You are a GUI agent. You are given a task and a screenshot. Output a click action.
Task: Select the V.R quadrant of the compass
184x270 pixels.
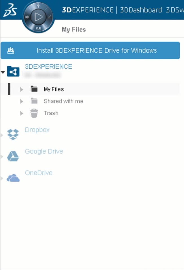point(38,28)
